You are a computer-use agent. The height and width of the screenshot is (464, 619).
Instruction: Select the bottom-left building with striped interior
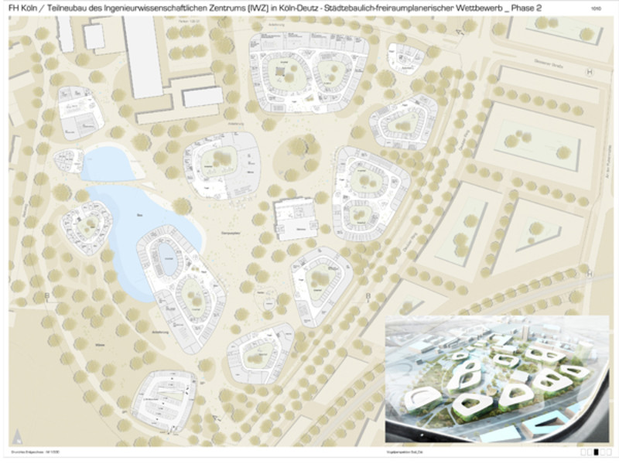(164, 399)
